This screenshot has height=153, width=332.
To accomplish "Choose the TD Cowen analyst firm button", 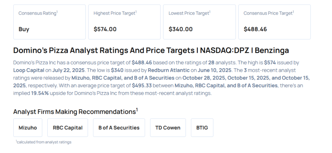I will point(167,127).
